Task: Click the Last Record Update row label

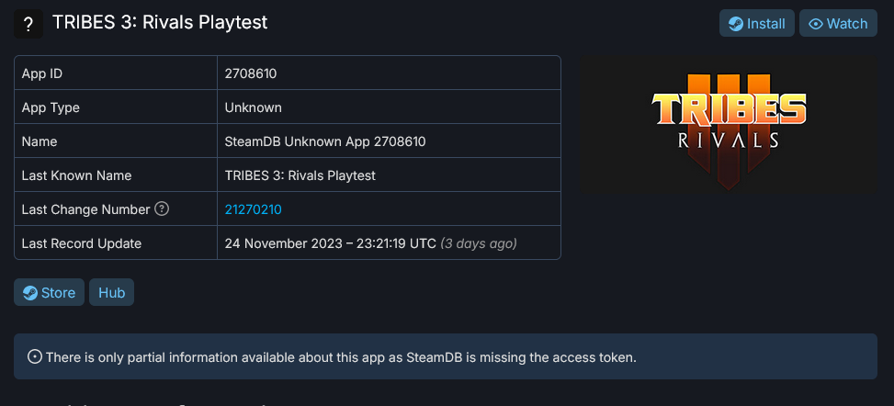Action: tap(82, 243)
